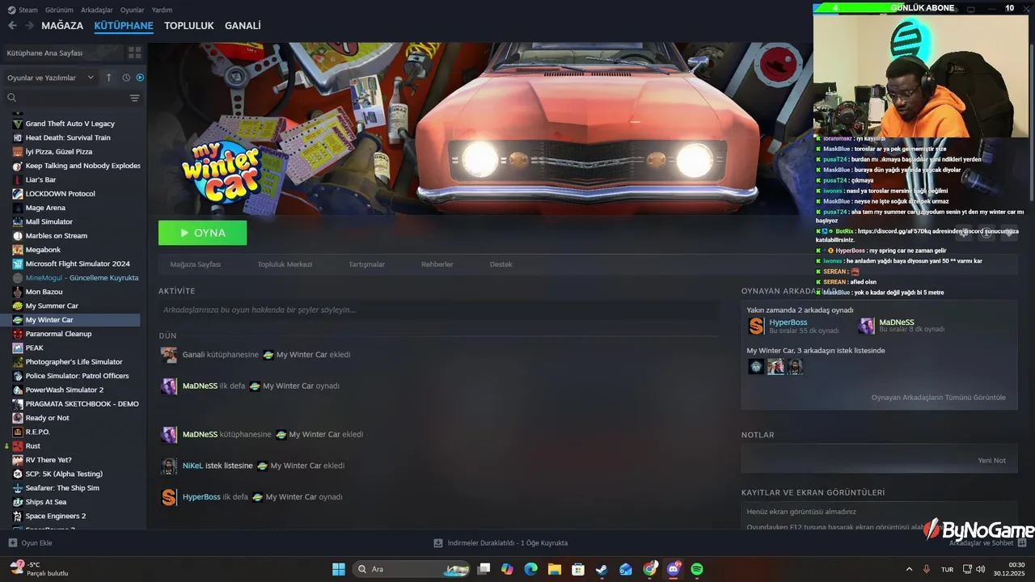The width and height of the screenshot is (1035, 582).
Task: Open Task View on taskbar
Action: (484, 569)
